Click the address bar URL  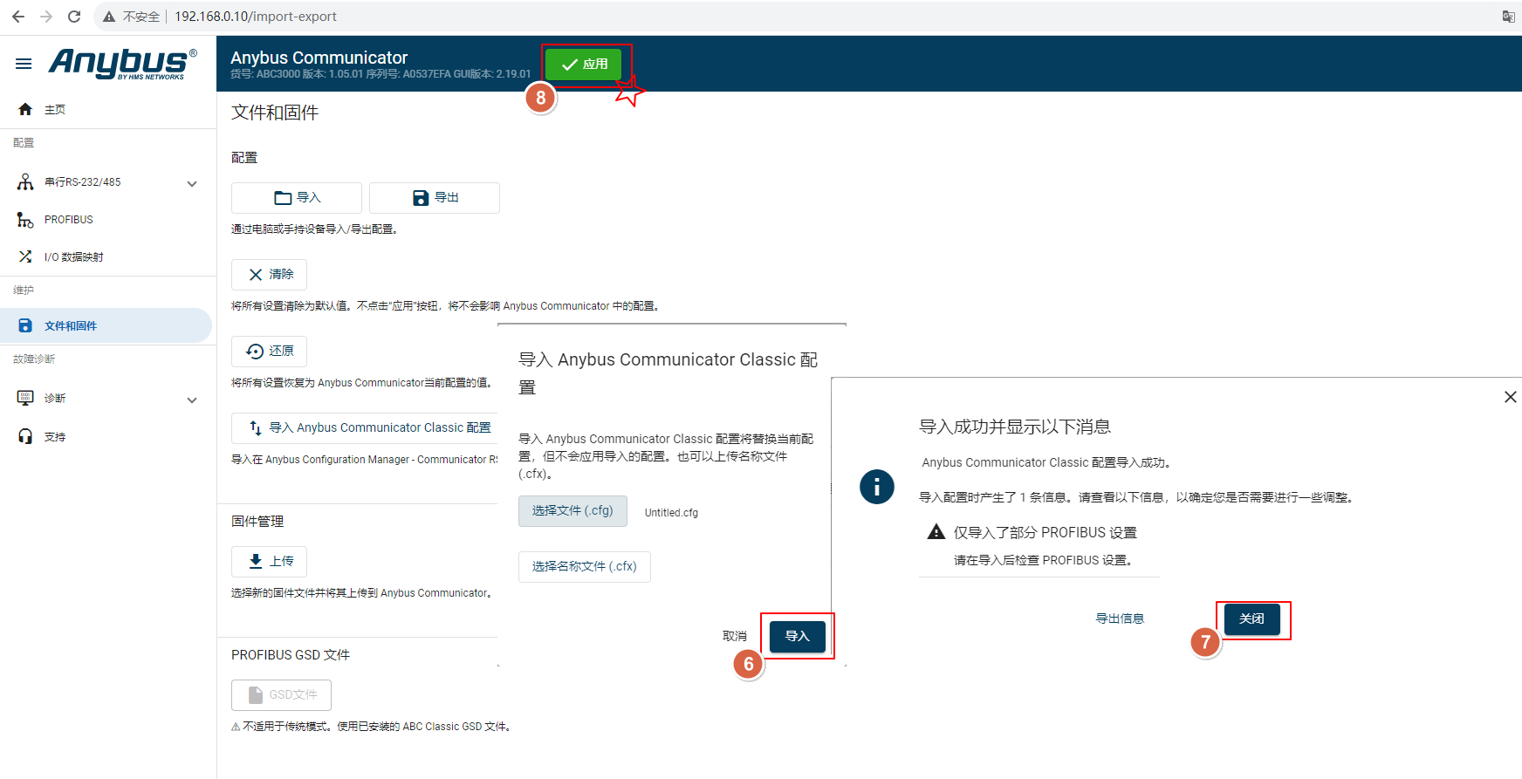[x=256, y=17]
